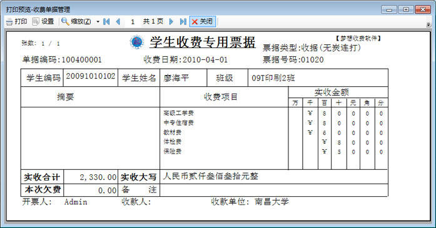
Task: Click 人民币贰仟叁佰叁拾元整 text
Action: click(211, 176)
